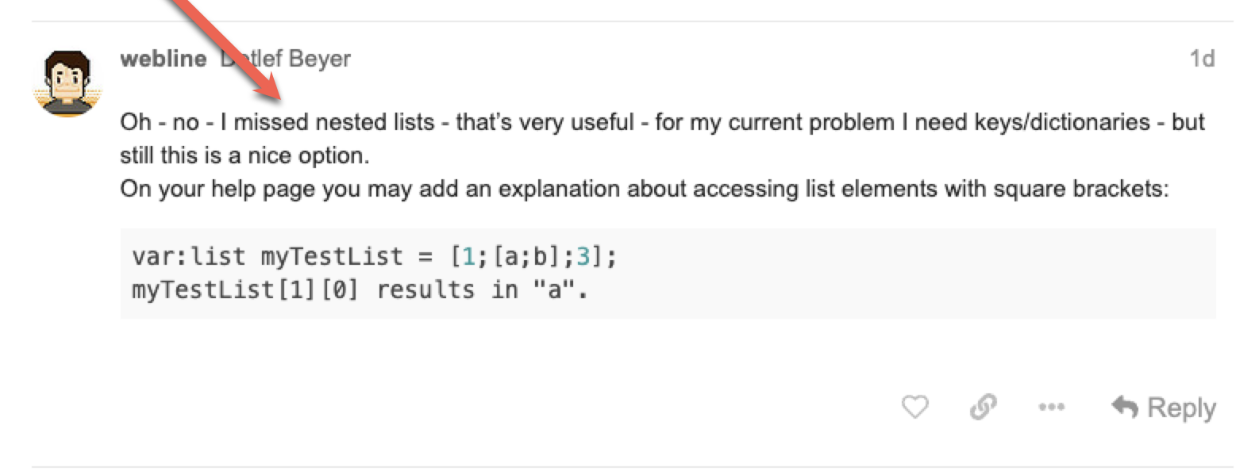The width and height of the screenshot is (1259, 471).
Task: Click the teal number 3 in code
Action: 583,256
